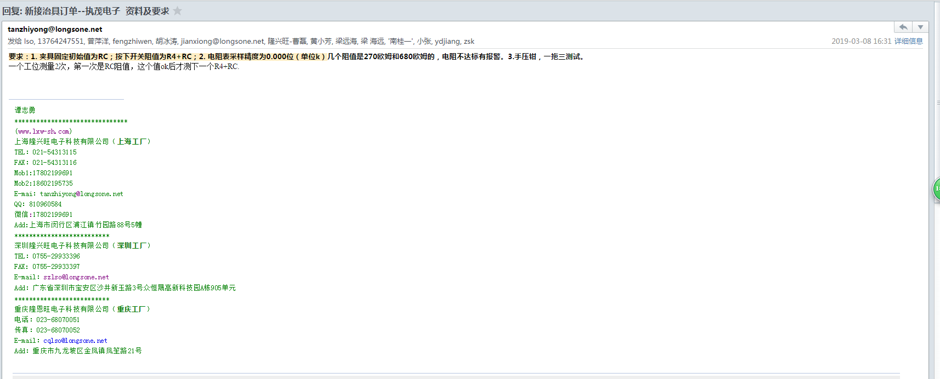Screen dimensions: 940x379
Task: Click the vertical scrollbar grip
Action: pos(937,102)
